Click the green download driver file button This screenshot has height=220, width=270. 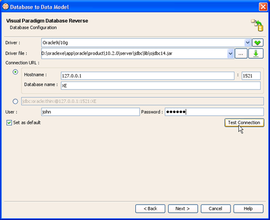coord(256,53)
